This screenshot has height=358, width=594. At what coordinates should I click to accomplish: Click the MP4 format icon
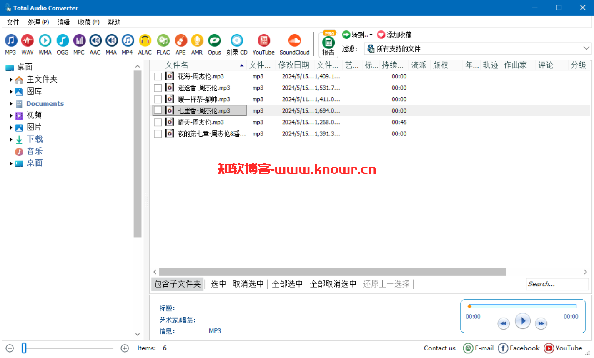128,40
